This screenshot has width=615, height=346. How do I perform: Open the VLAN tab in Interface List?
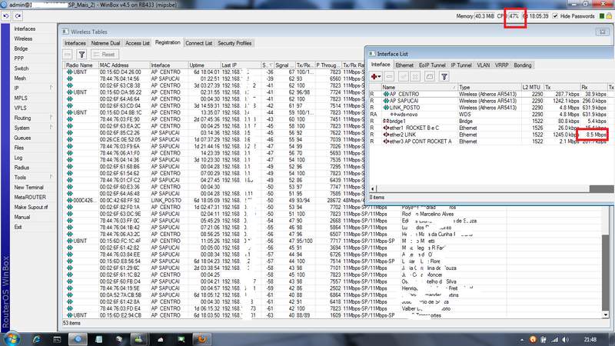tap(484, 65)
